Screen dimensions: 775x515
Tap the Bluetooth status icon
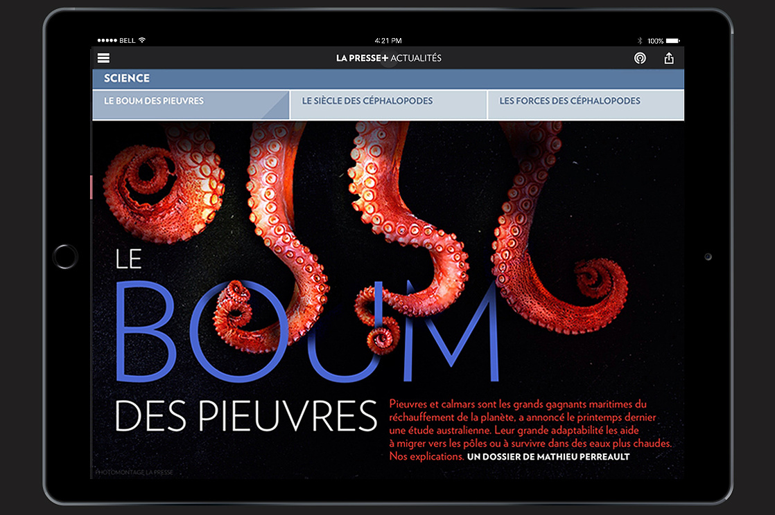click(x=640, y=40)
